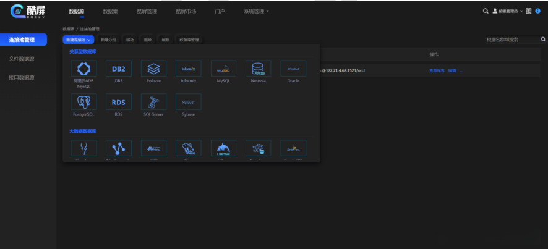Screen dimensions: 548x249
Task: Click the 关系型数据库 section heading
Action: click(x=83, y=52)
